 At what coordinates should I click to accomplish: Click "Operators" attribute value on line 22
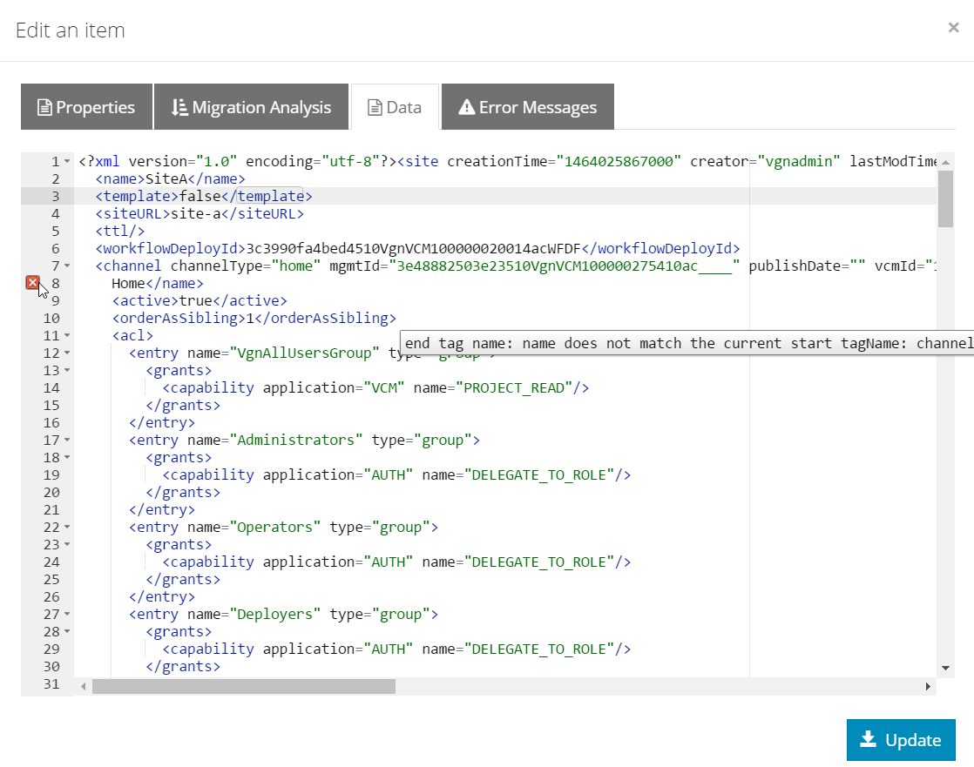[275, 527]
